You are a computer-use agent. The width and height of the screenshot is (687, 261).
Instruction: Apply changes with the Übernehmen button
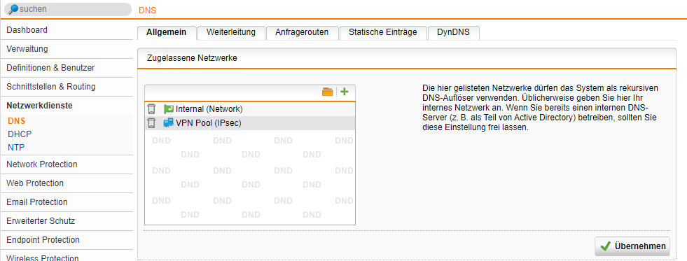(632, 246)
